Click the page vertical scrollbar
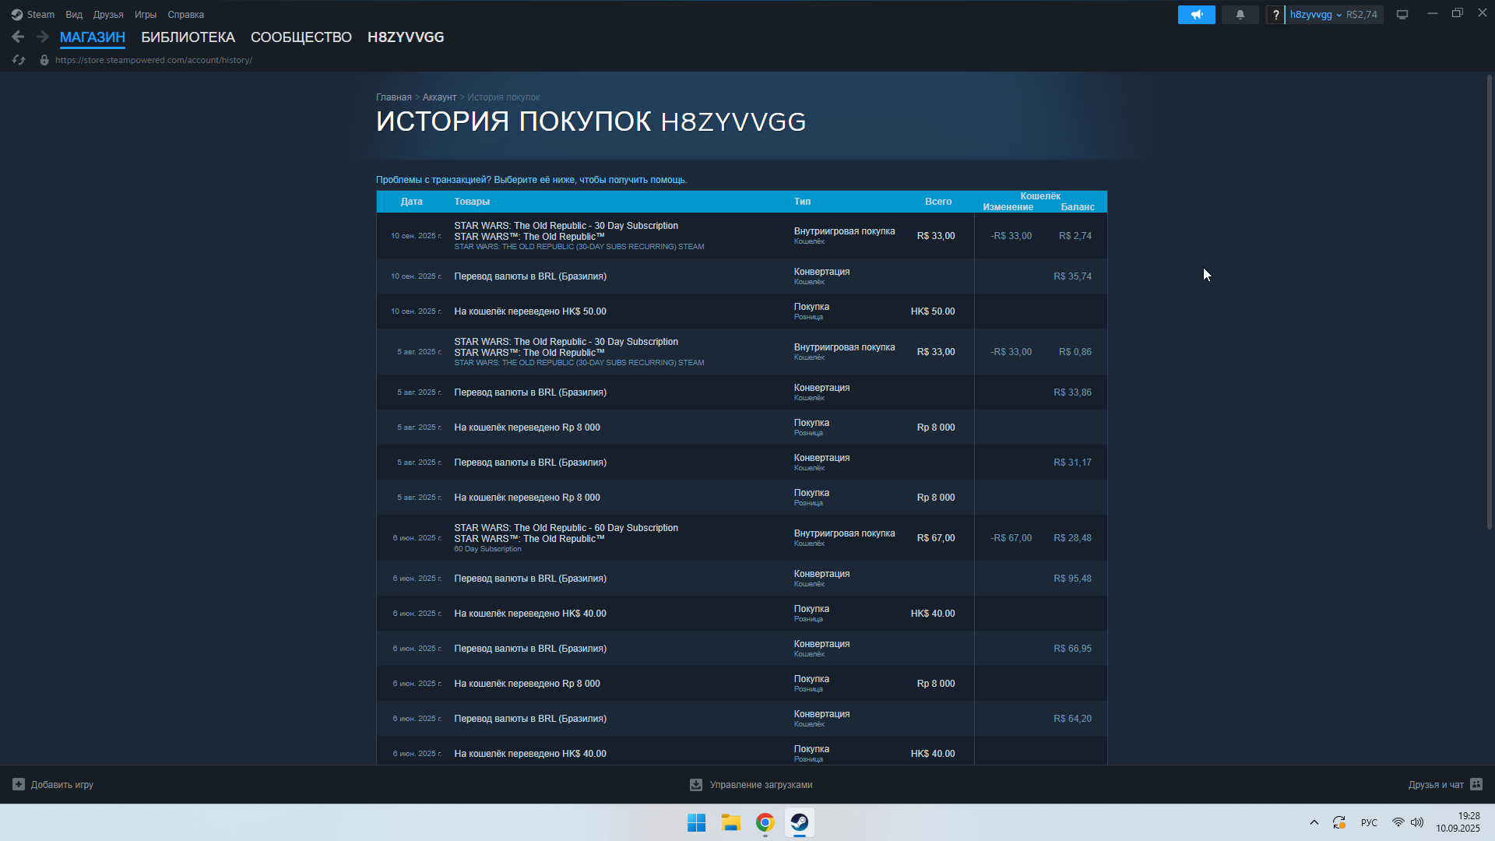The height and width of the screenshot is (841, 1495). [x=1489, y=302]
